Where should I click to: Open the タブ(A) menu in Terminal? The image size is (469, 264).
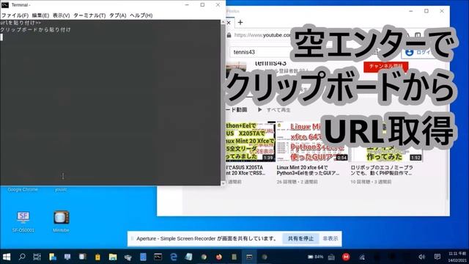[x=117, y=15]
